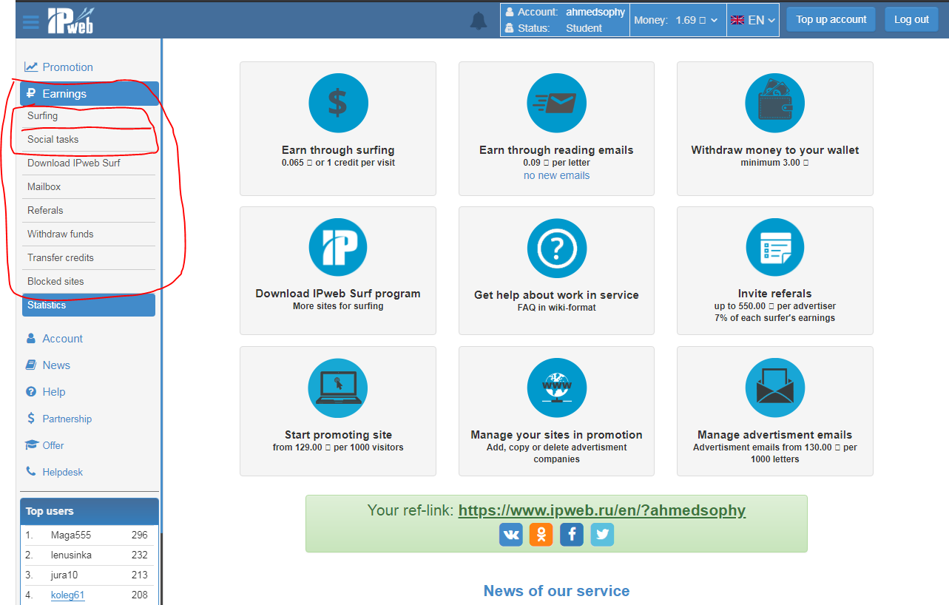Open the hamburger menu icon
The width and height of the screenshot is (949, 605).
click(30, 21)
